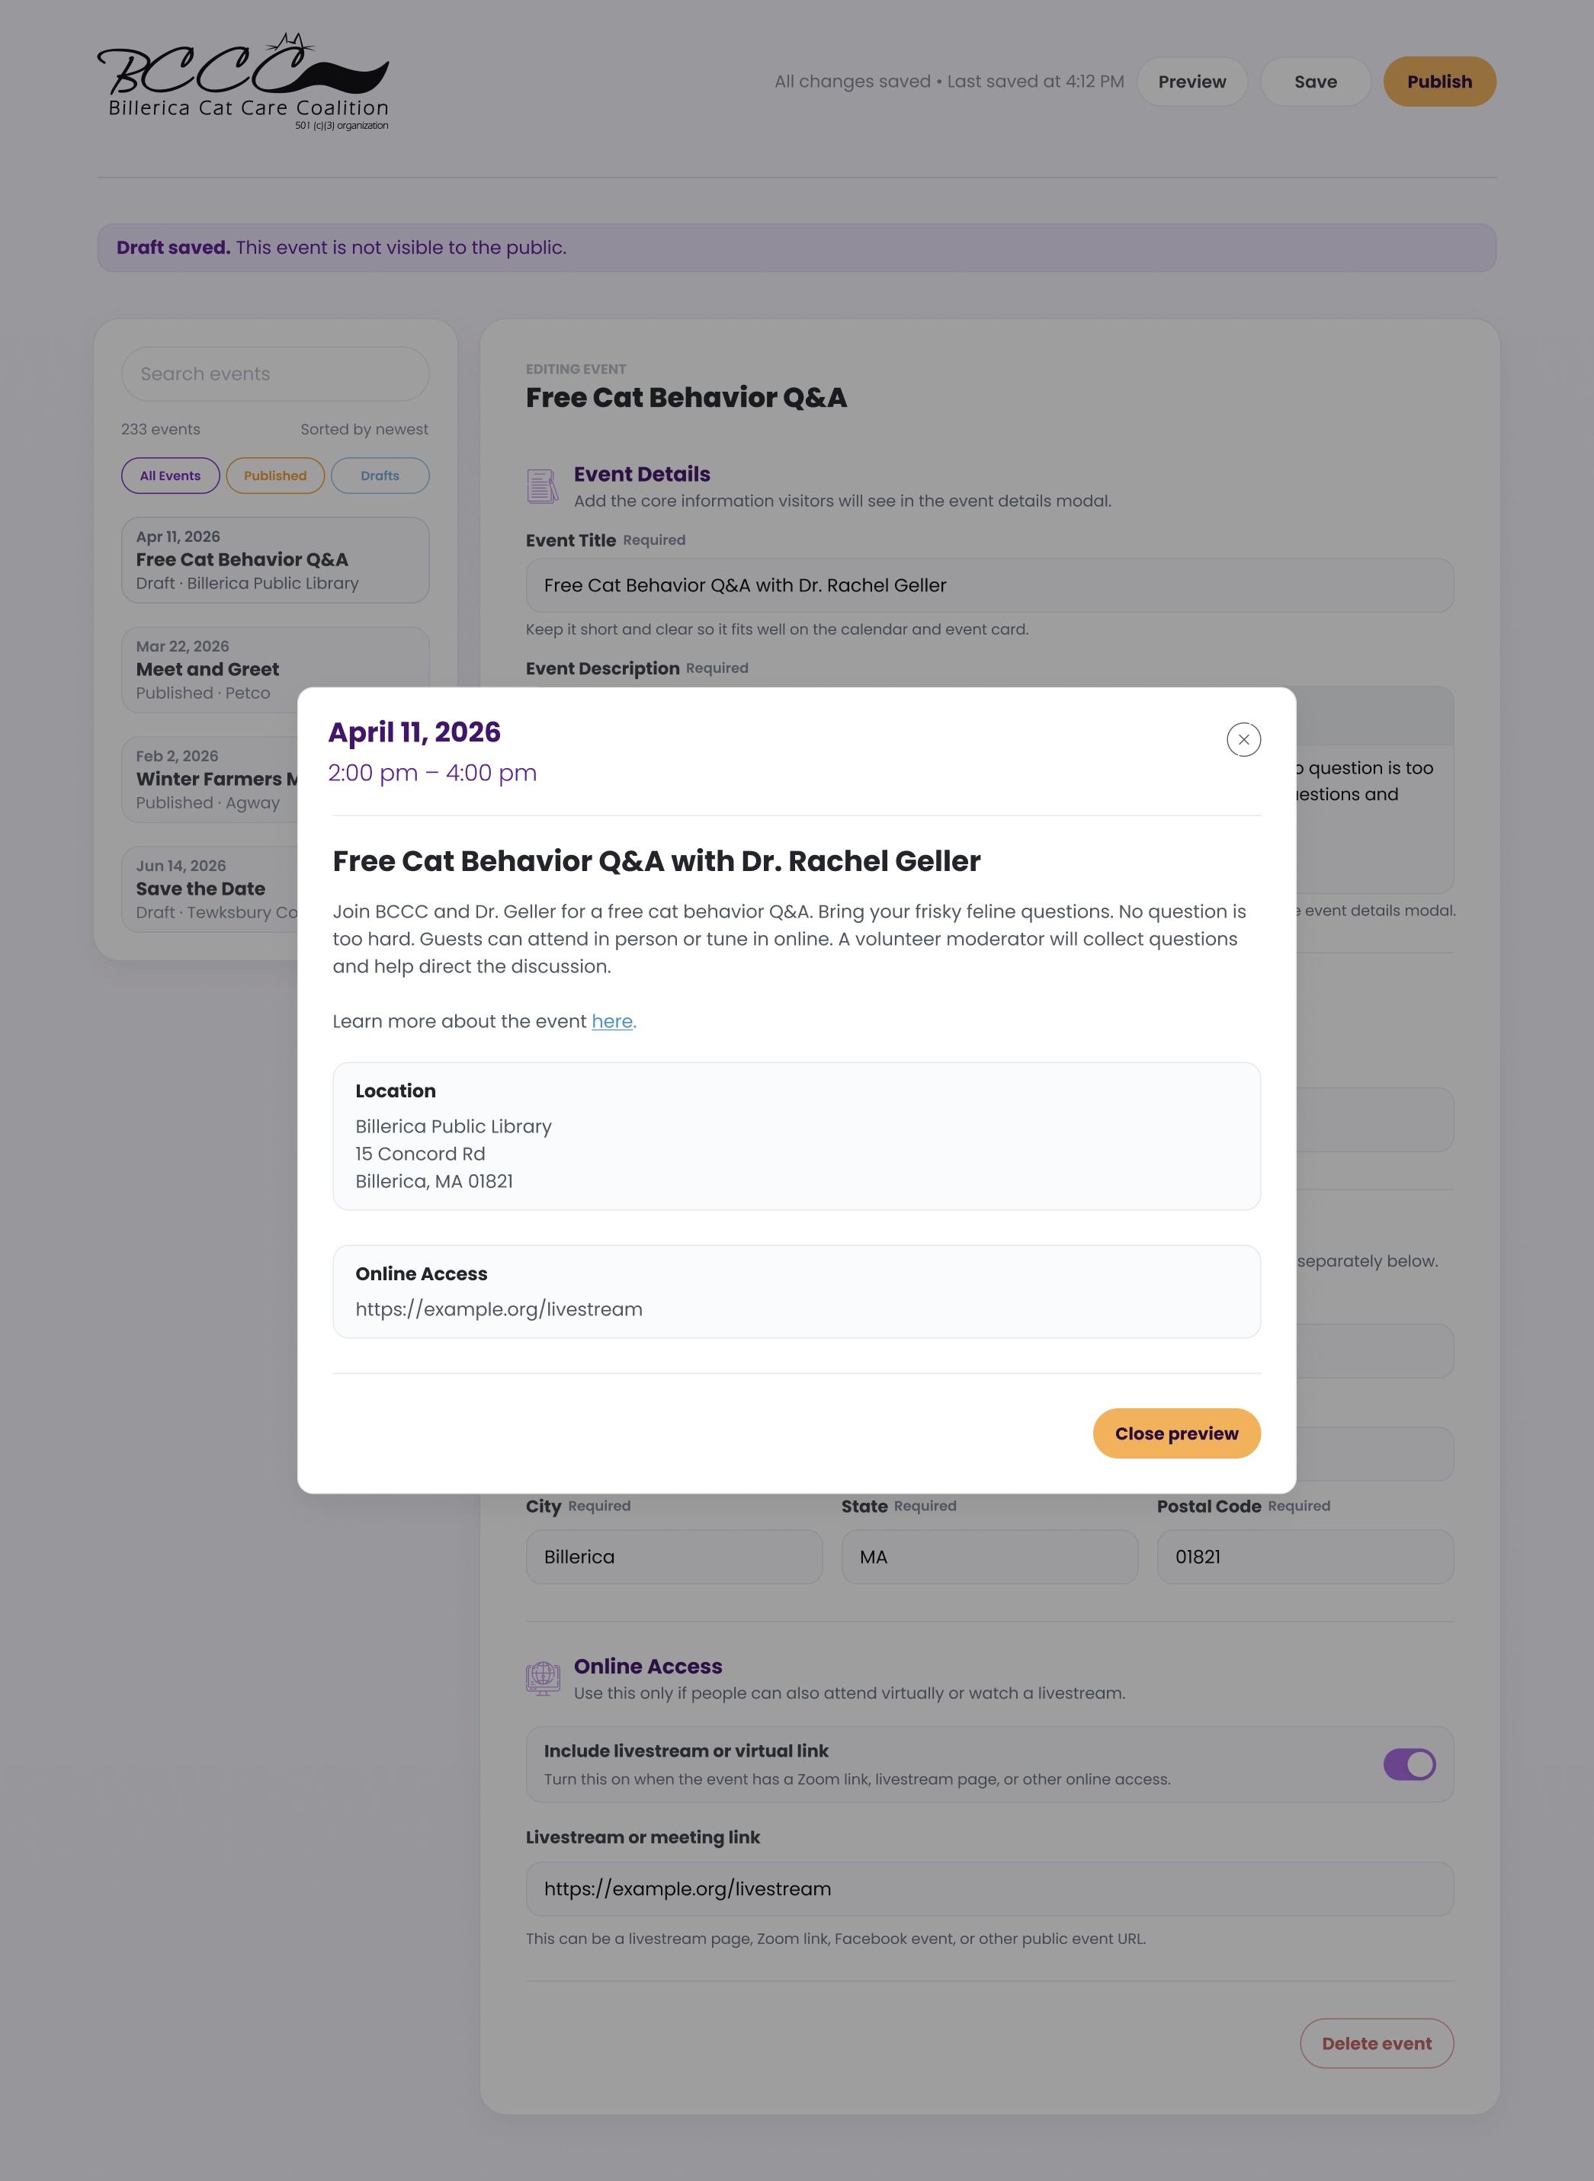Close the event preview modal with X icon
This screenshot has height=2181, width=1594.
(1243, 740)
